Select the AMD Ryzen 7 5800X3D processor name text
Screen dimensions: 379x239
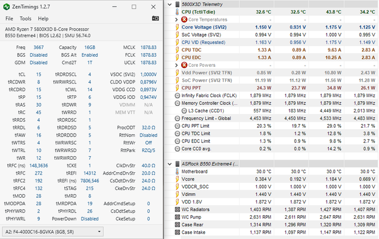click(47, 29)
